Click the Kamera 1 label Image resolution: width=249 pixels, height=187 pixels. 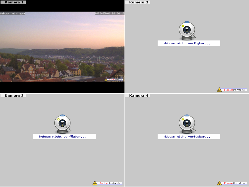click(13, 2)
